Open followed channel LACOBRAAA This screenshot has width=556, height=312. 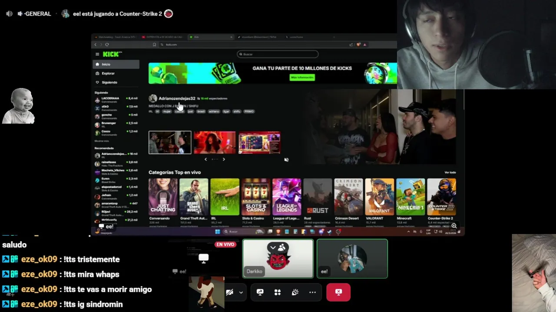tap(116, 99)
